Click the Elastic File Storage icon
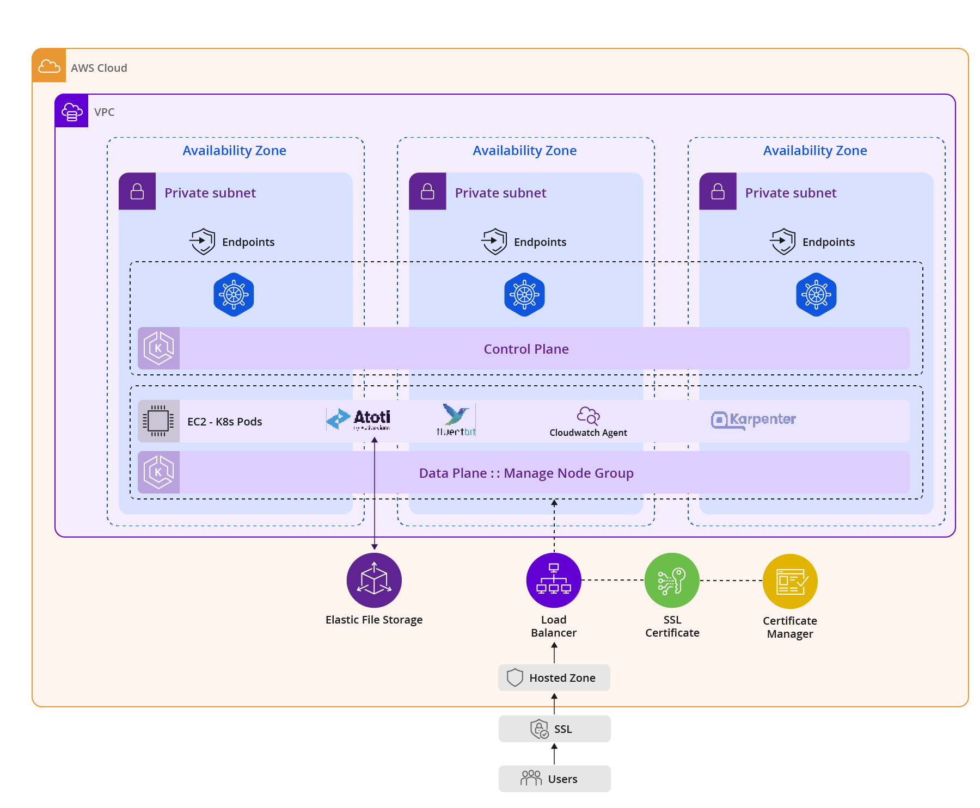This screenshot has width=980, height=808. tap(374, 580)
